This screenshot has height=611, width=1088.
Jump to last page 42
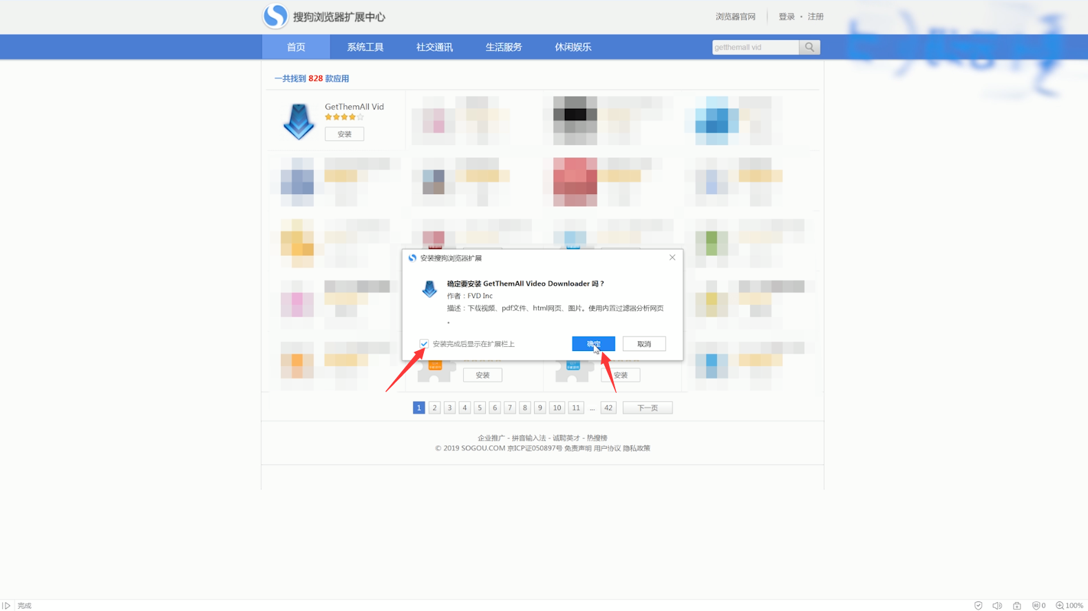(x=608, y=408)
